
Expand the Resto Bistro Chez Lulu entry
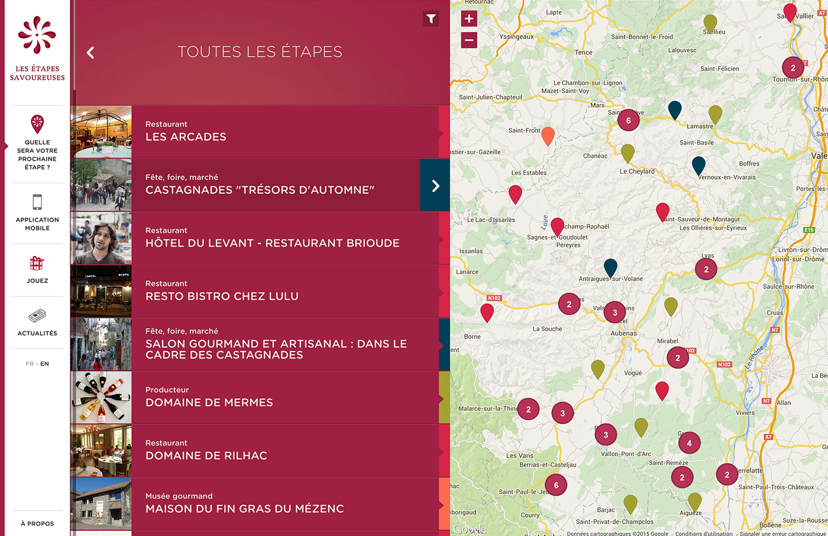pyautogui.click(x=266, y=291)
